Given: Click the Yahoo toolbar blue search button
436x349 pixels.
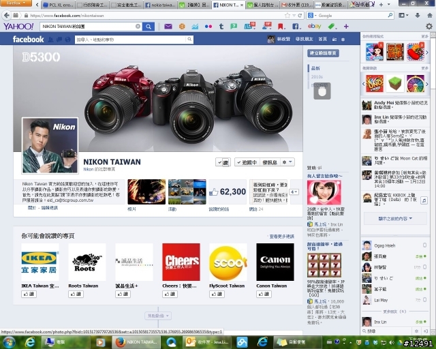Looking at the screenshot, I should point(149,27).
